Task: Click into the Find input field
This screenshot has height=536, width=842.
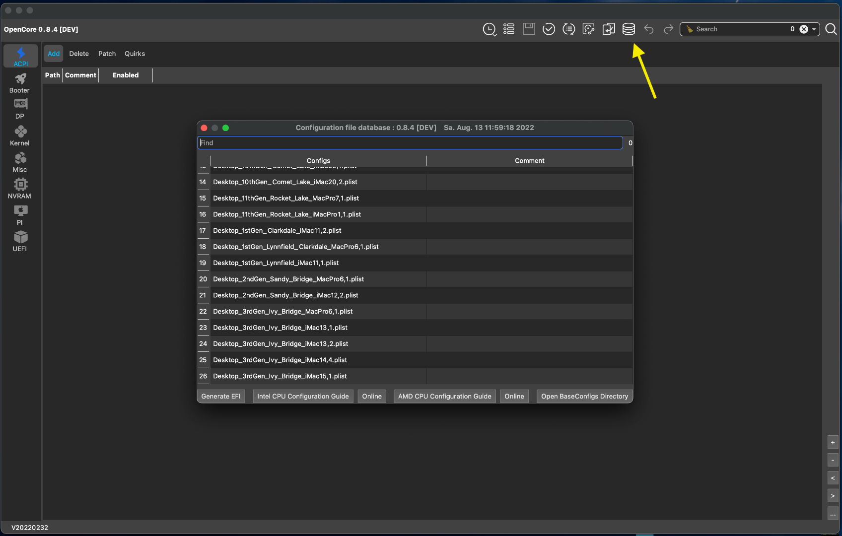Action: pos(410,143)
